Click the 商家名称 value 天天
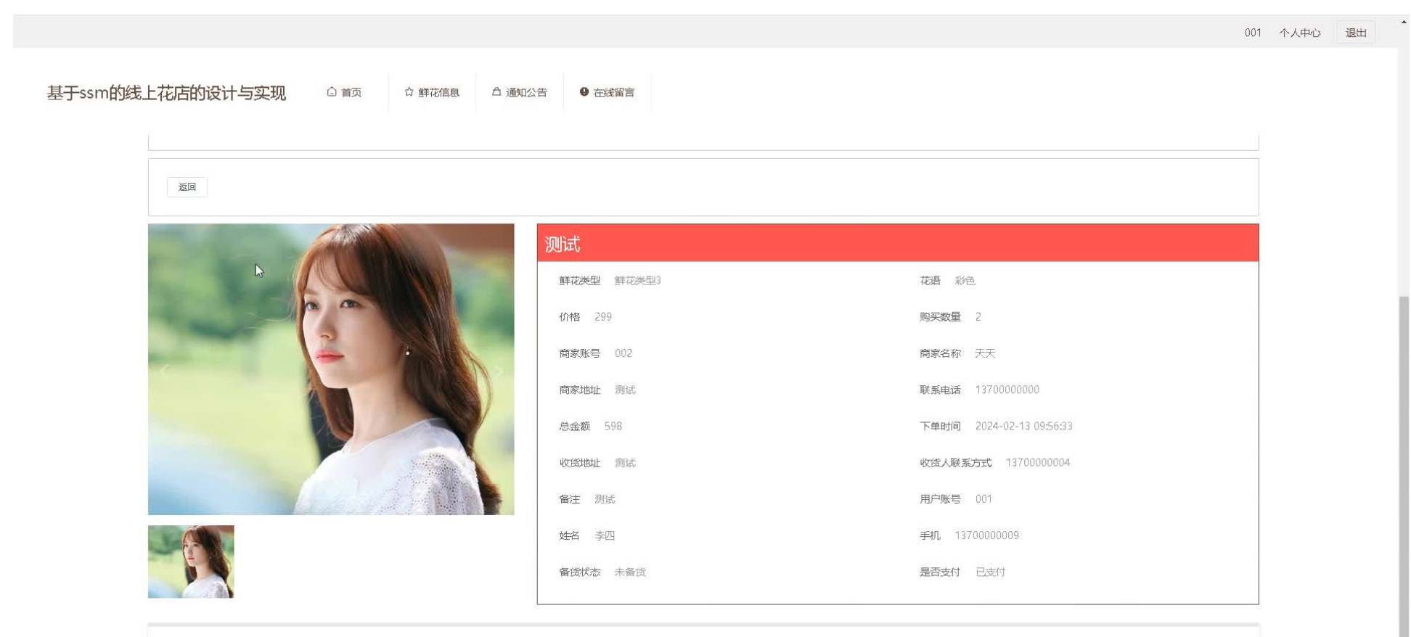This screenshot has width=1411, height=637. point(985,353)
